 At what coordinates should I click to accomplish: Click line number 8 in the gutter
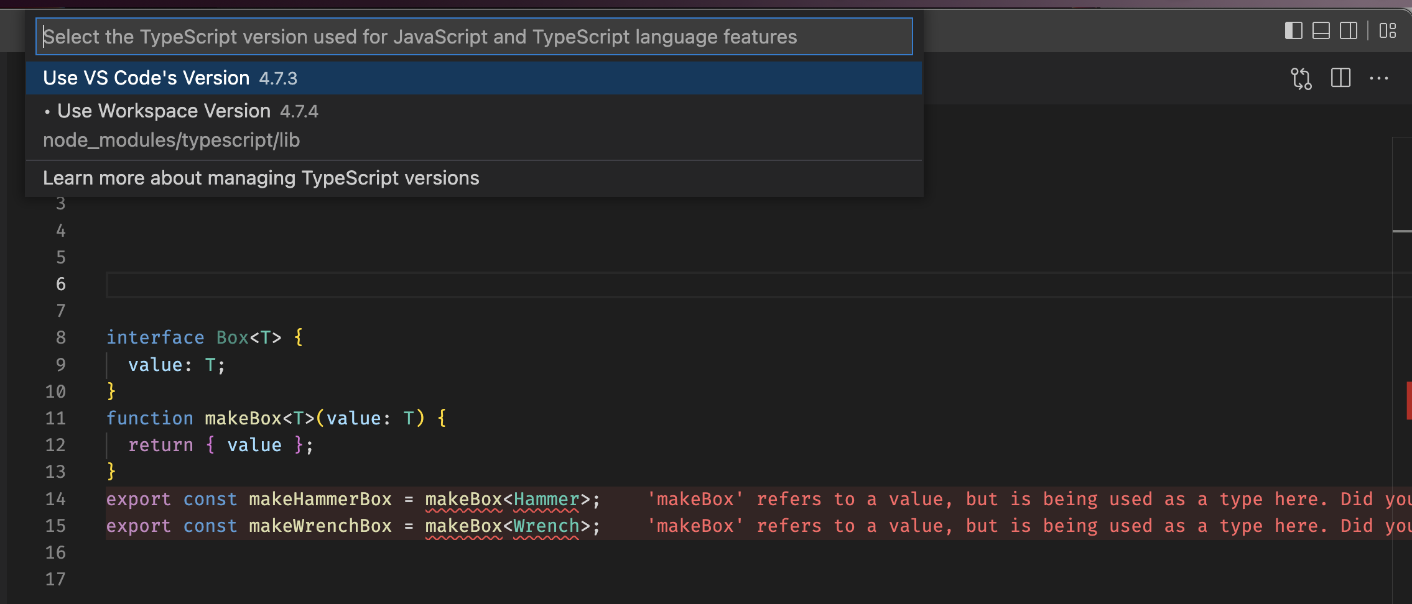click(x=60, y=337)
